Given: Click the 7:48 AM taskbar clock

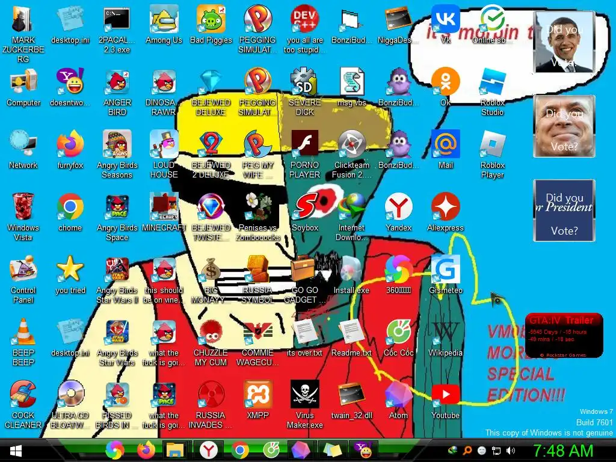Looking at the screenshot, I should tap(563, 451).
